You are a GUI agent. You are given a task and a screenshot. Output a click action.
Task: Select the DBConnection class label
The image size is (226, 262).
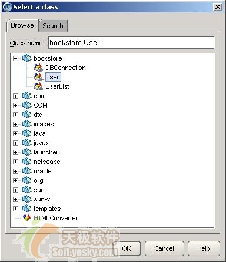pyautogui.click(x=65, y=68)
